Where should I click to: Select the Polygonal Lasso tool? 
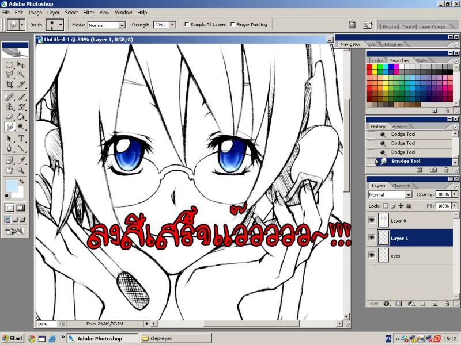(x=9, y=74)
